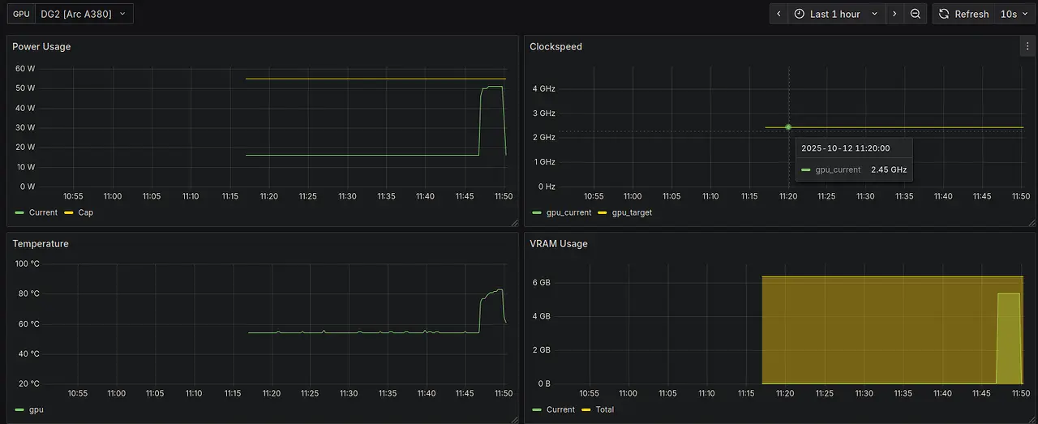The width and height of the screenshot is (1038, 424).
Task: Click the Clockspeed panel resize handle
Action: [x=1032, y=223]
